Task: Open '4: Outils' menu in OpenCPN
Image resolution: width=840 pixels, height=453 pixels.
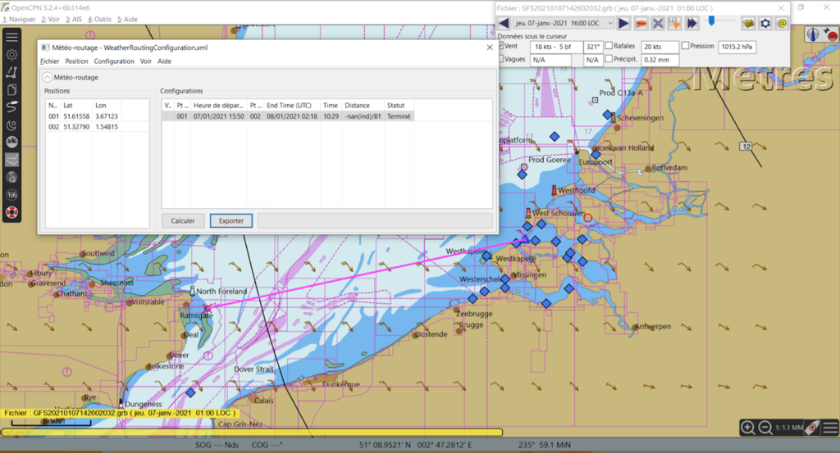Action: (x=99, y=20)
